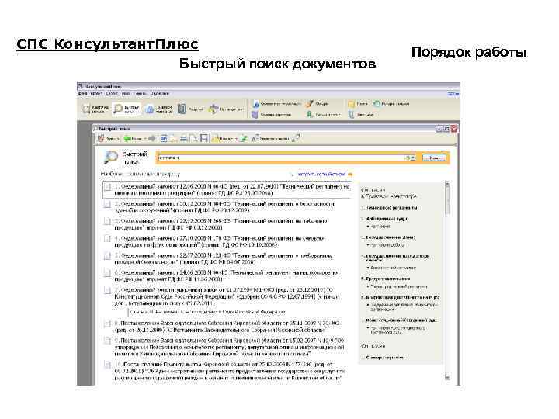Image resolution: width=559 pixels, height=419 pixels.
Task: Click the floppy disk save icon
Action: pos(203,138)
